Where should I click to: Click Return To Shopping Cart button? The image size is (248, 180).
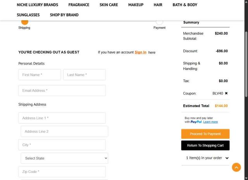[205, 145]
